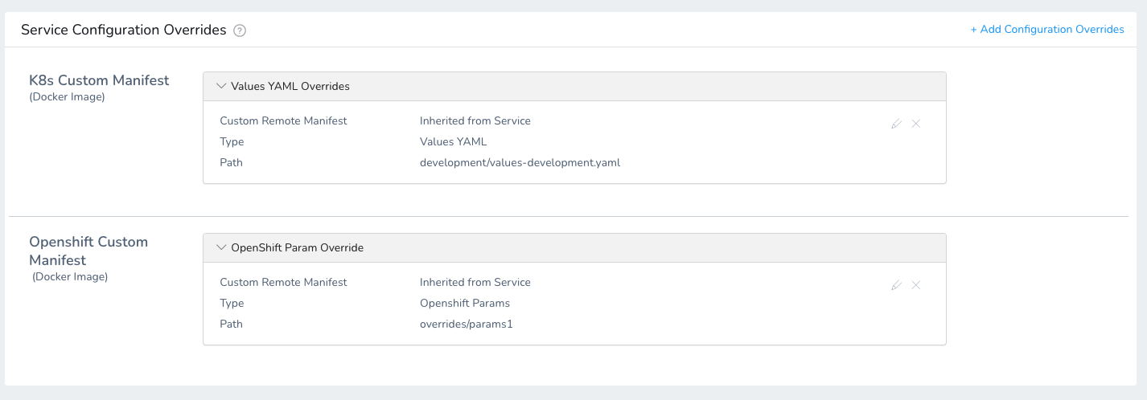Image resolution: width=1147 pixels, height=400 pixels.
Task: Click the Values YAML type value
Action: point(454,141)
